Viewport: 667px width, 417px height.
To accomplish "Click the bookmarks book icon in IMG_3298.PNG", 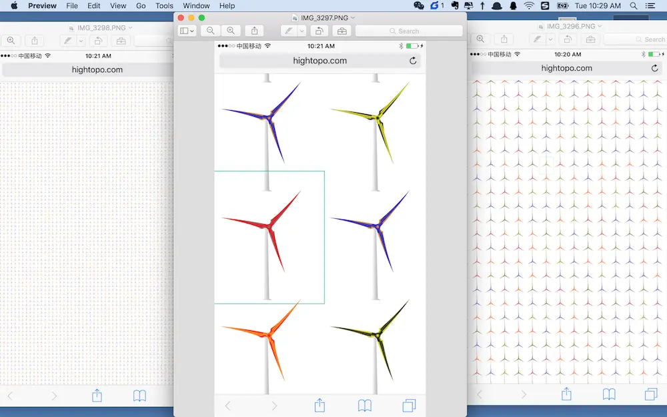I will coord(139,396).
